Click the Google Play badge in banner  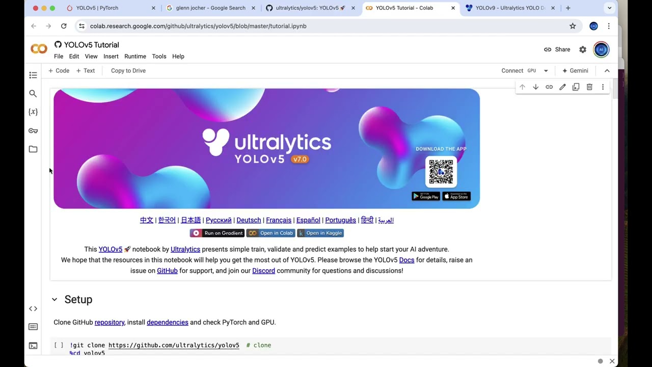pyautogui.click(x=426, y=196)
